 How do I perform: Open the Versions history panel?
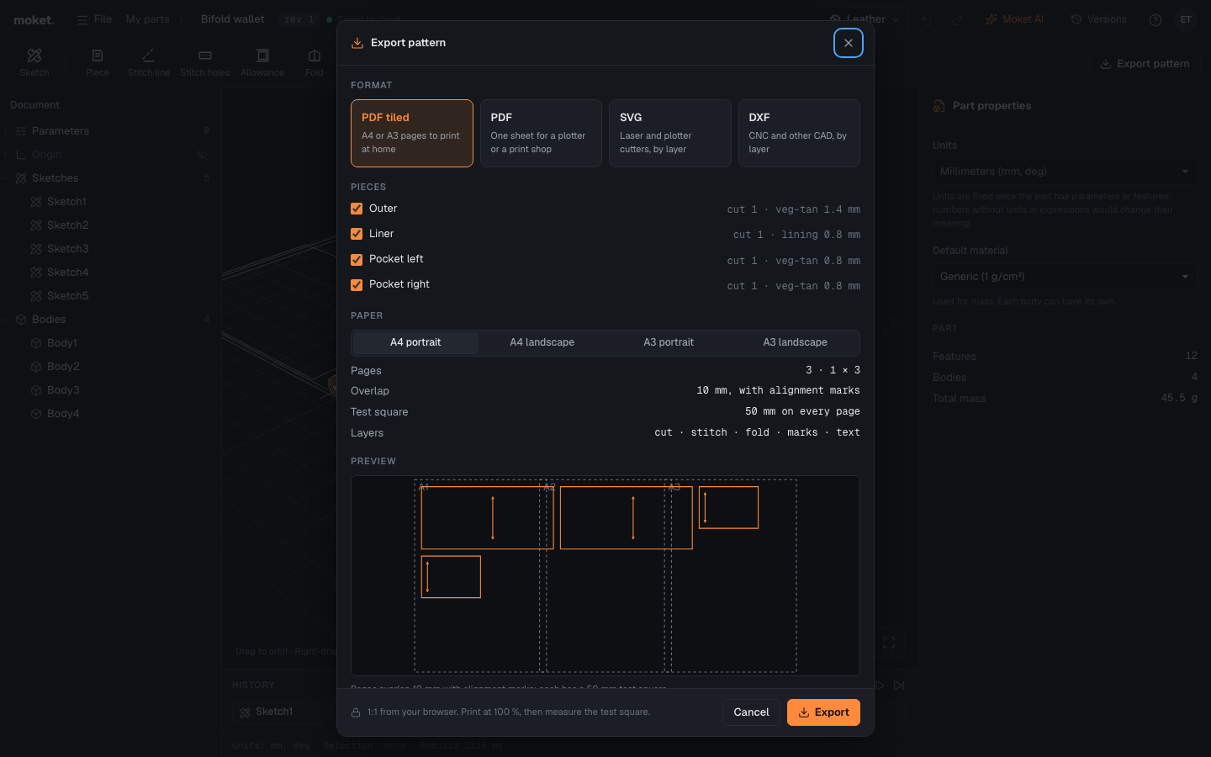click(x=1098, y=19)
